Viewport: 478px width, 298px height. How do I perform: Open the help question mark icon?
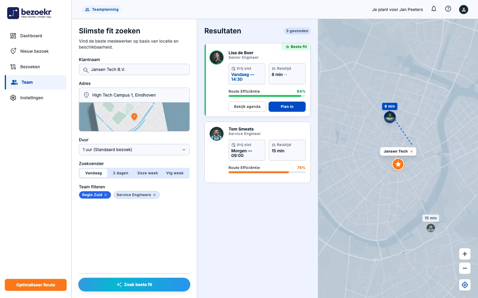click(448, 9)
